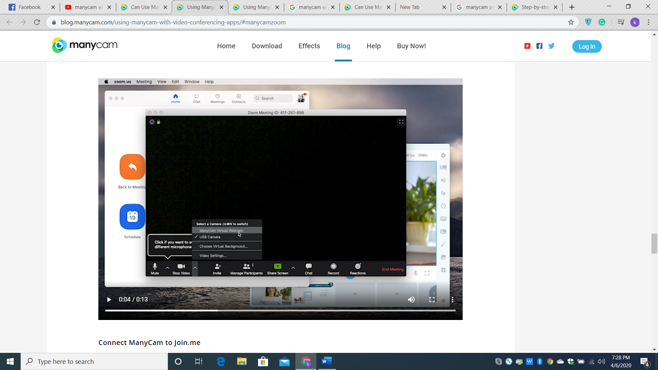Close the Facebook browser tab
Screen dimensions: 658x370
click(53, 7)
